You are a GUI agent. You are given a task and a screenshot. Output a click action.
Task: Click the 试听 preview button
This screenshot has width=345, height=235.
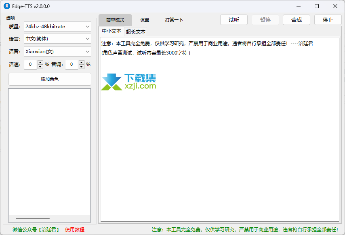point(234,20)
